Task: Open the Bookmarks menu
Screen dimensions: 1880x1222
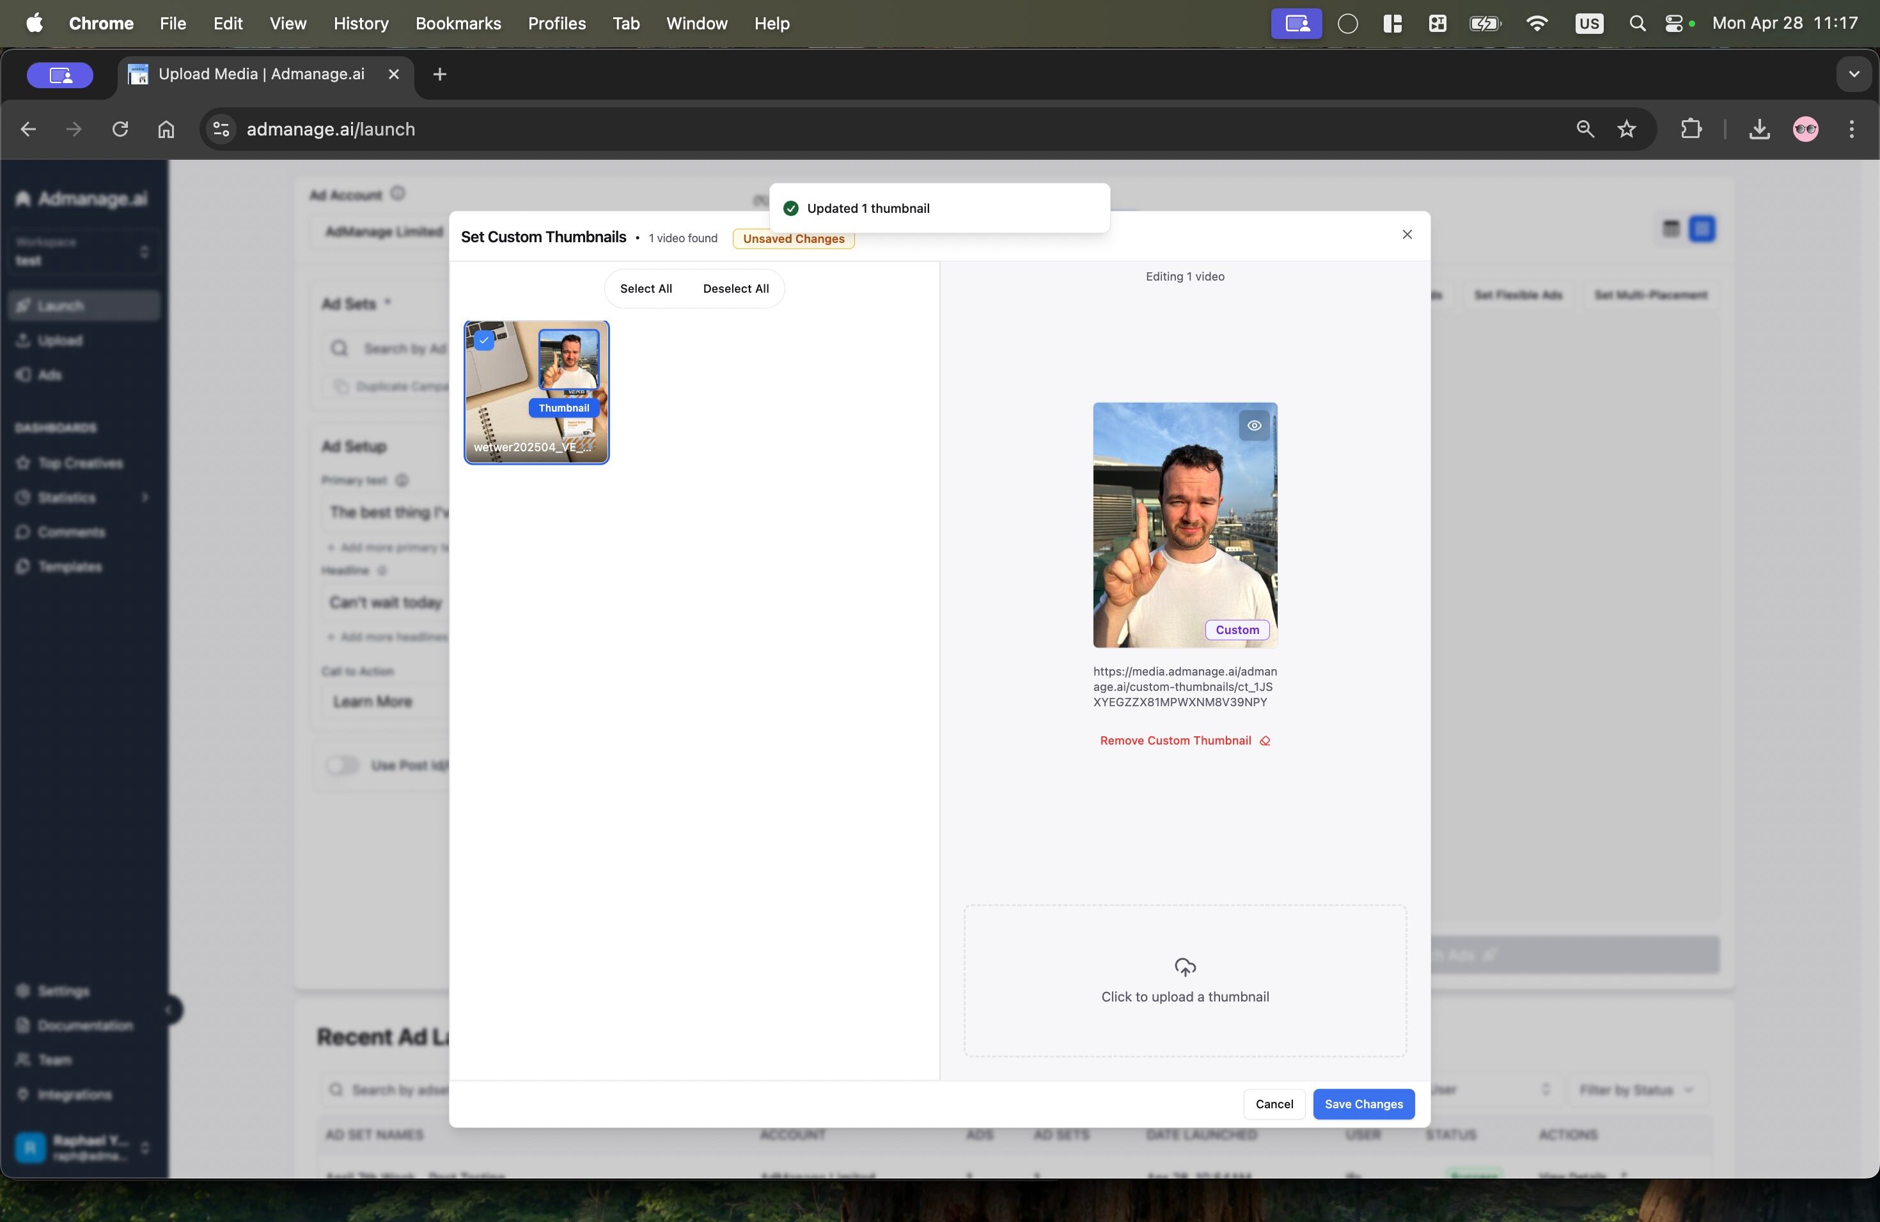Action: (458, 24)
